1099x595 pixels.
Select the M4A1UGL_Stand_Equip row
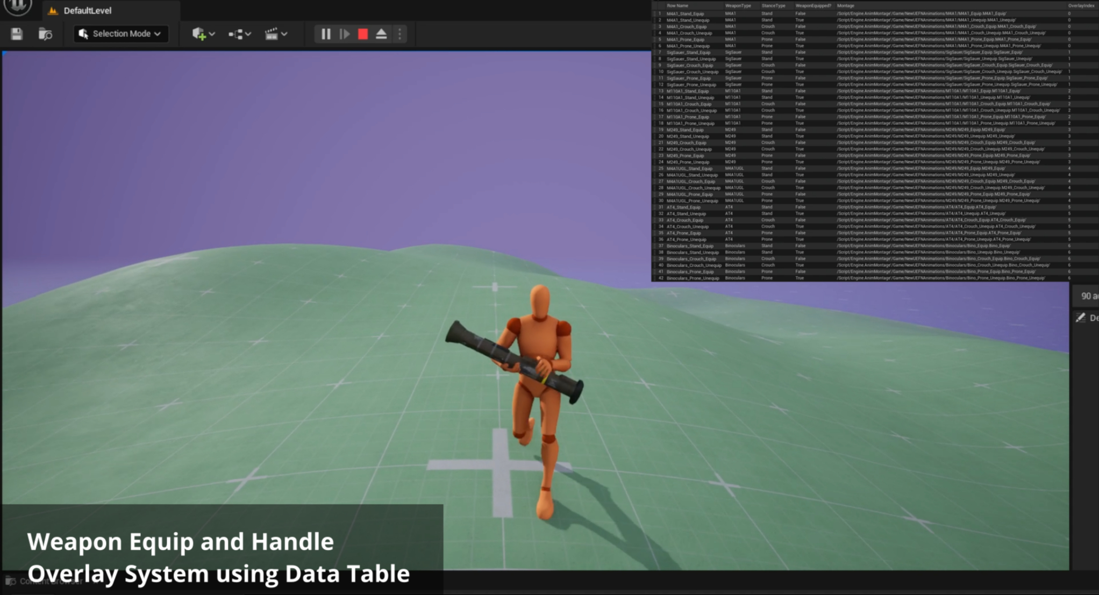(x=875, y=168)
